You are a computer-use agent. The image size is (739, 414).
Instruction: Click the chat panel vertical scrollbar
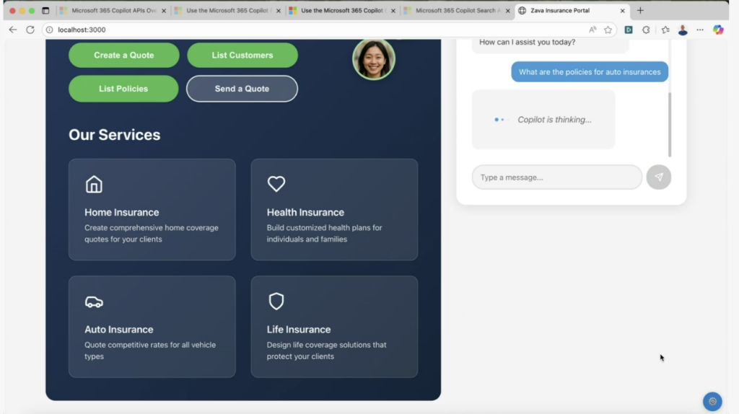pyautogui.click(x=669, y=124)
